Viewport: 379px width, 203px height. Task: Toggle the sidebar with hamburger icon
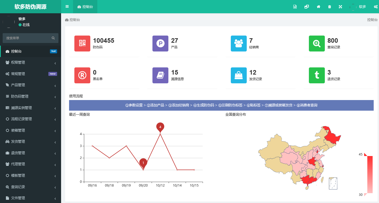coord(67,7)
